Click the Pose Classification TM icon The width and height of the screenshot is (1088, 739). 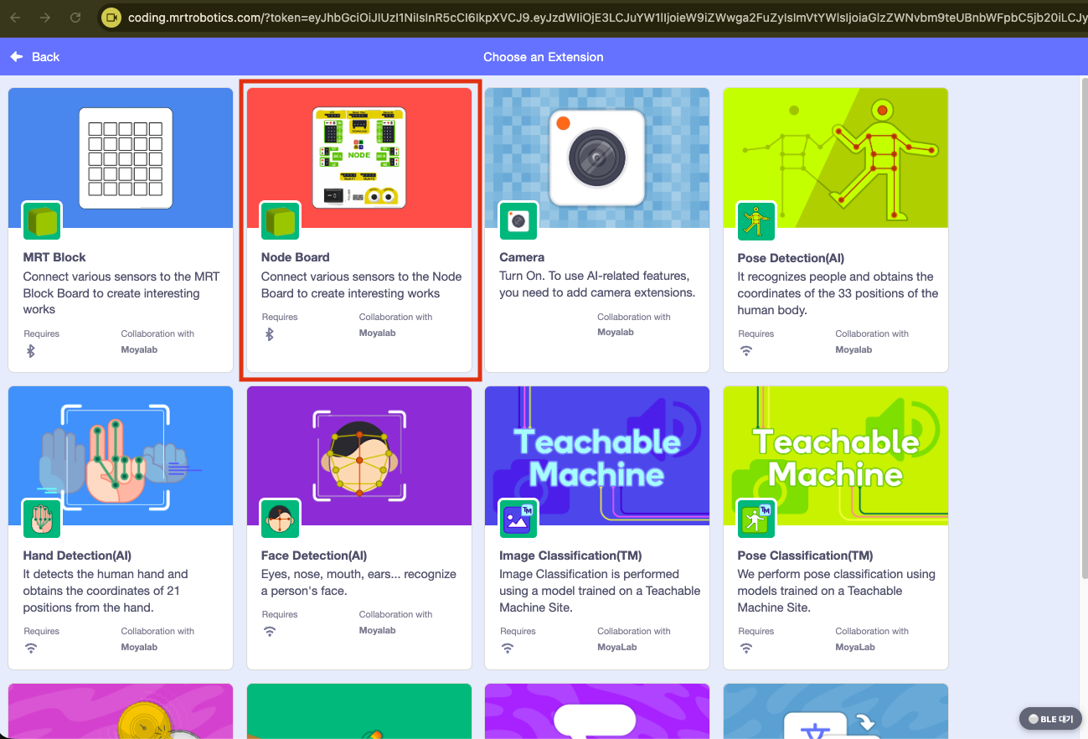(756, 519)
